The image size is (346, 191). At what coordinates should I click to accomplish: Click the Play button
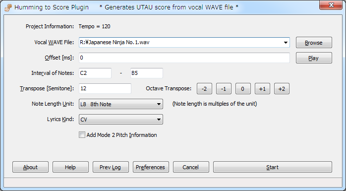pos(314,58)
